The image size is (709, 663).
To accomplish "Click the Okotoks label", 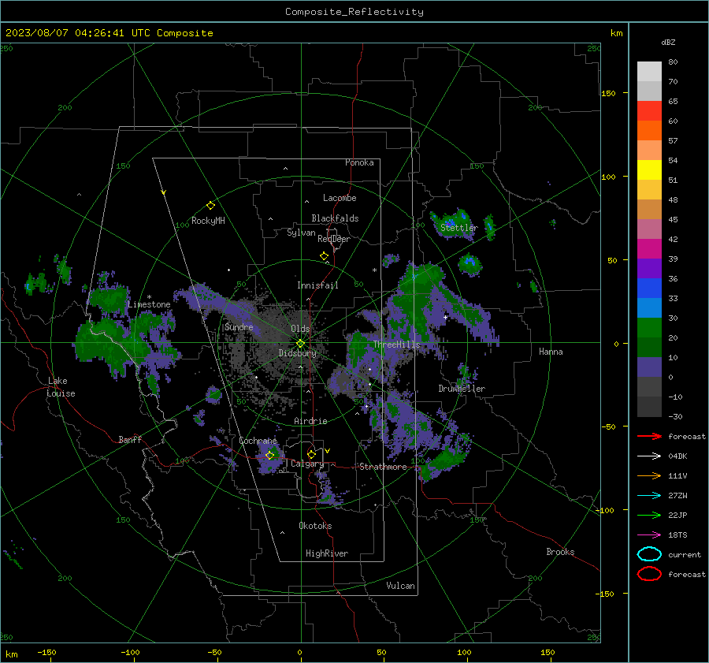I will (x=315, y=526).
